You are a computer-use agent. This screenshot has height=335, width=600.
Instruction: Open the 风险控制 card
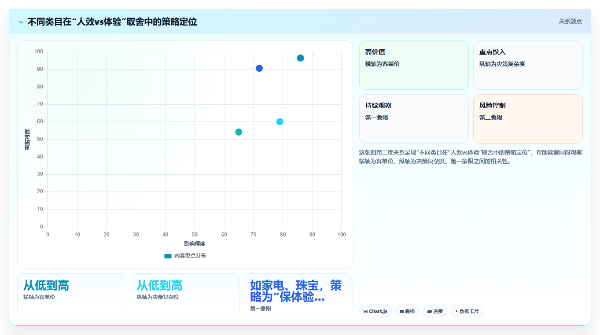[528, 119]
